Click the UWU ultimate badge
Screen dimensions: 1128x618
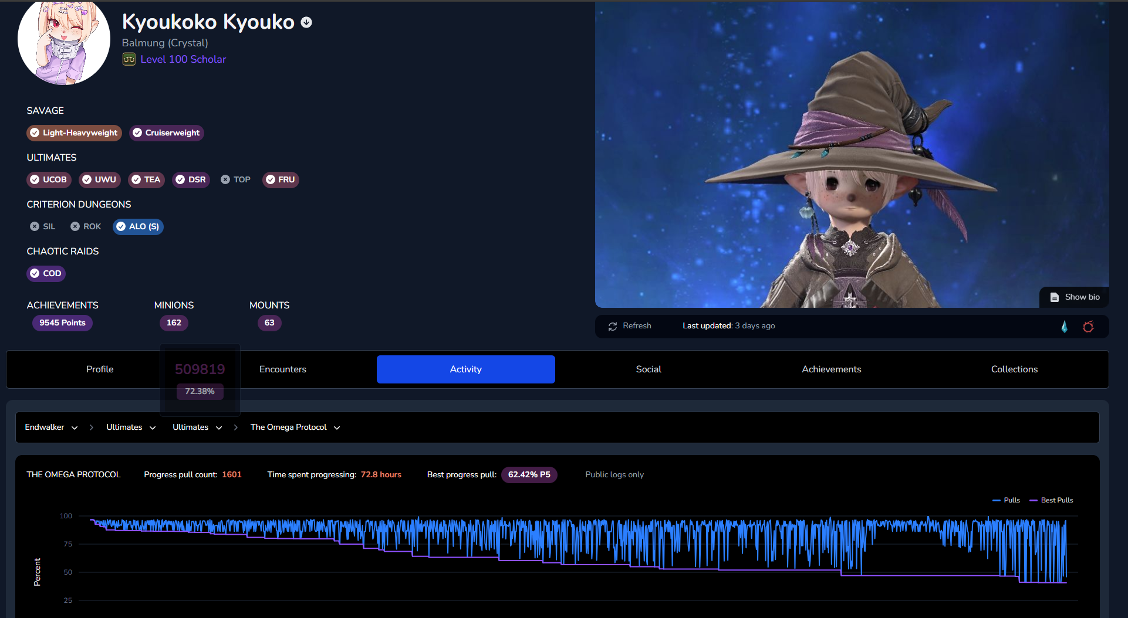[100, 180]
